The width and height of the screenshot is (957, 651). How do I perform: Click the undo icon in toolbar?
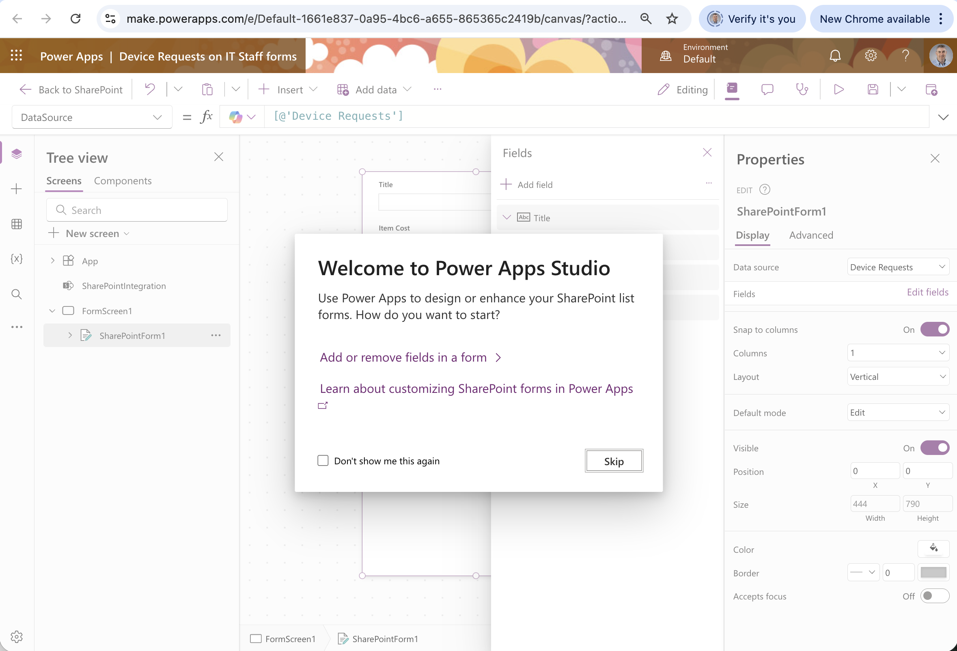coord(150,89)
